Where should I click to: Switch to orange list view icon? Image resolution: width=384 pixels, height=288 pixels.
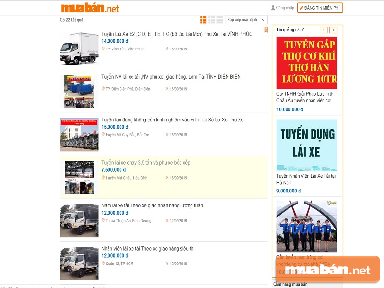[x=203, y=20]
